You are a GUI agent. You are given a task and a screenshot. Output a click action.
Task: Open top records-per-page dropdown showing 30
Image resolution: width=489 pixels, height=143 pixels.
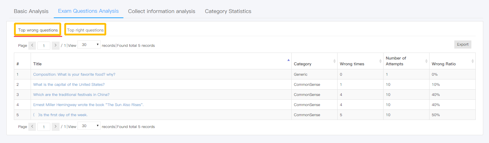[89, 44]
